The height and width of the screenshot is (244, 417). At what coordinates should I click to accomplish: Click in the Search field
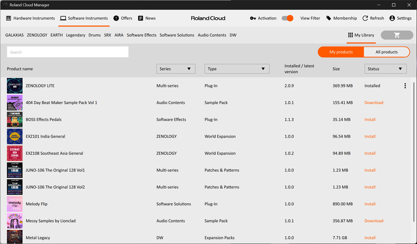[x=68, y=52]
